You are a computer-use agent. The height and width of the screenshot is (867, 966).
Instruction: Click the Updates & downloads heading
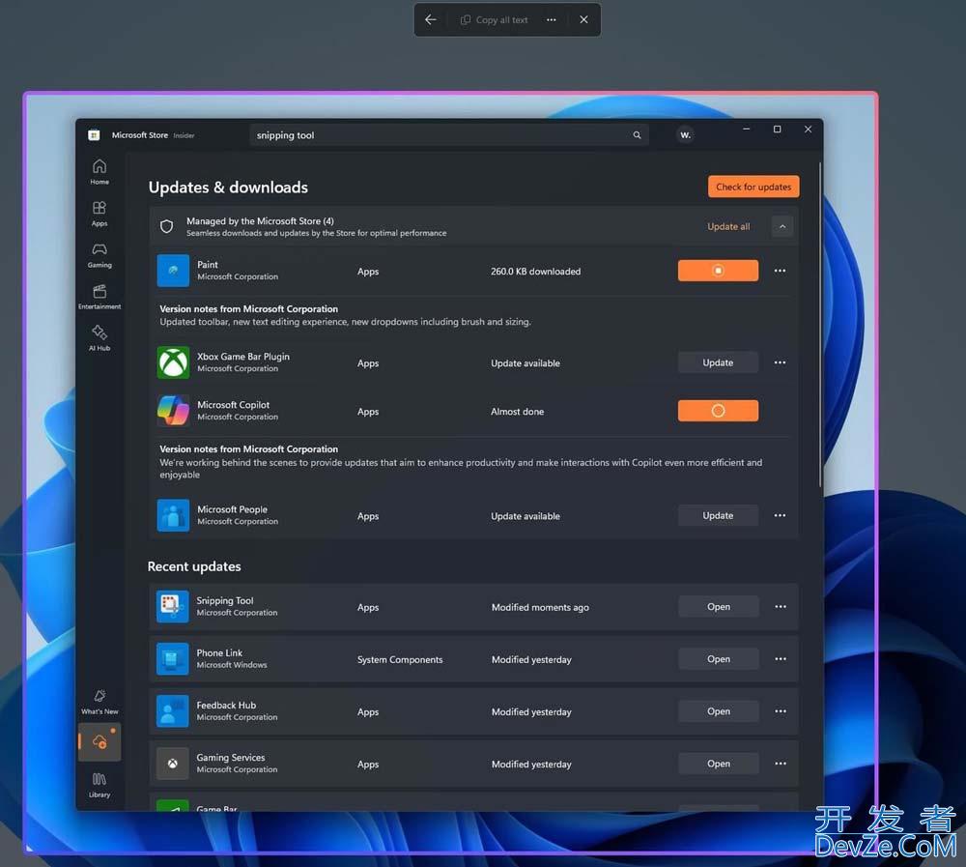(228, 188)
